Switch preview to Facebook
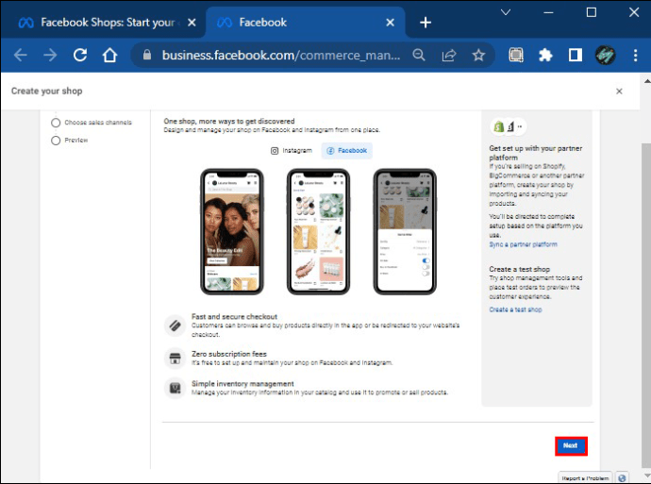Image resolution: width=651 pixels, height=484 pixels. 346,151
